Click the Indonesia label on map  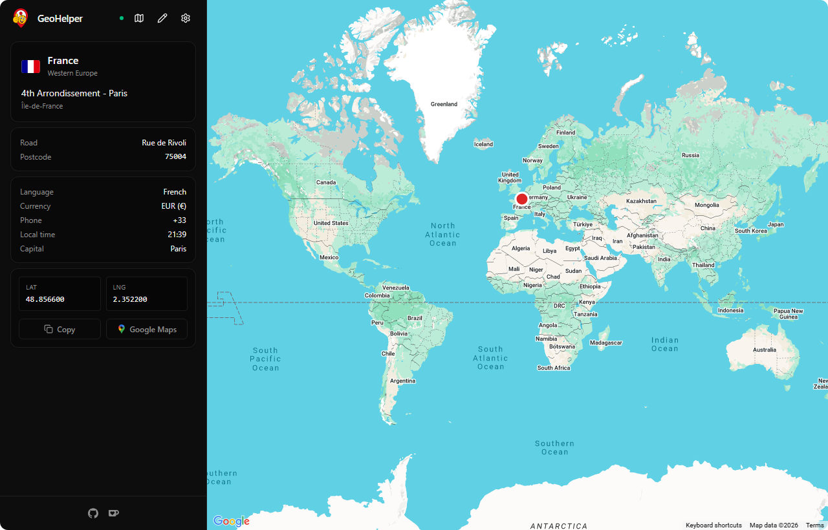(730, 310)
